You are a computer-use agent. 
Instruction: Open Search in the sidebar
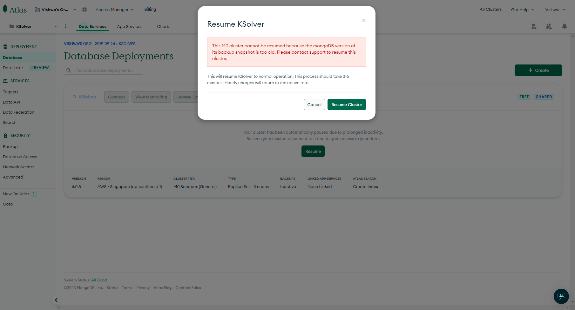click(10, 122)
